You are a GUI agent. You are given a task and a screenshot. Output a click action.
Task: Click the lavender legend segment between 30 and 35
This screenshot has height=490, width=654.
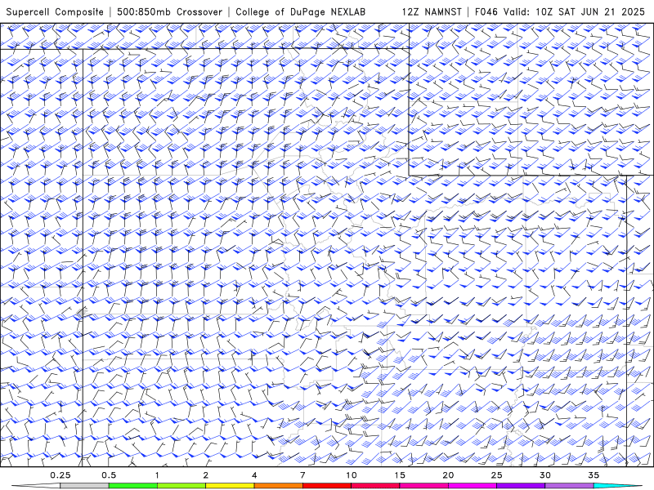point(569,486)
